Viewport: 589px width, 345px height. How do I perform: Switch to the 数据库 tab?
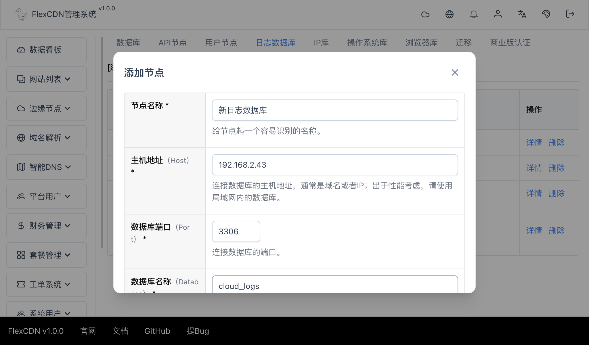click(128, 43)
